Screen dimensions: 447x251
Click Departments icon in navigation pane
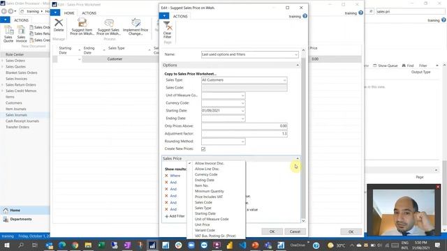(x=6, y=220)
